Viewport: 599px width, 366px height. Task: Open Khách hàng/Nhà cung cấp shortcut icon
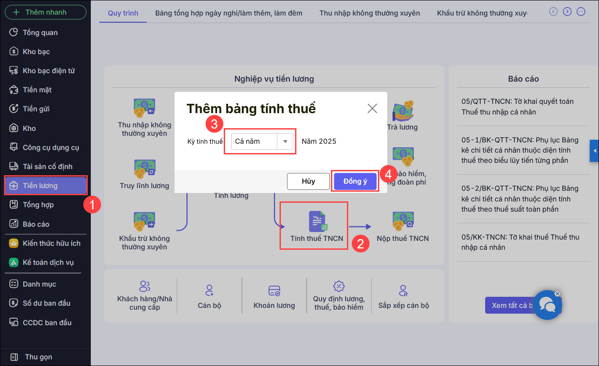click(145, 286)
